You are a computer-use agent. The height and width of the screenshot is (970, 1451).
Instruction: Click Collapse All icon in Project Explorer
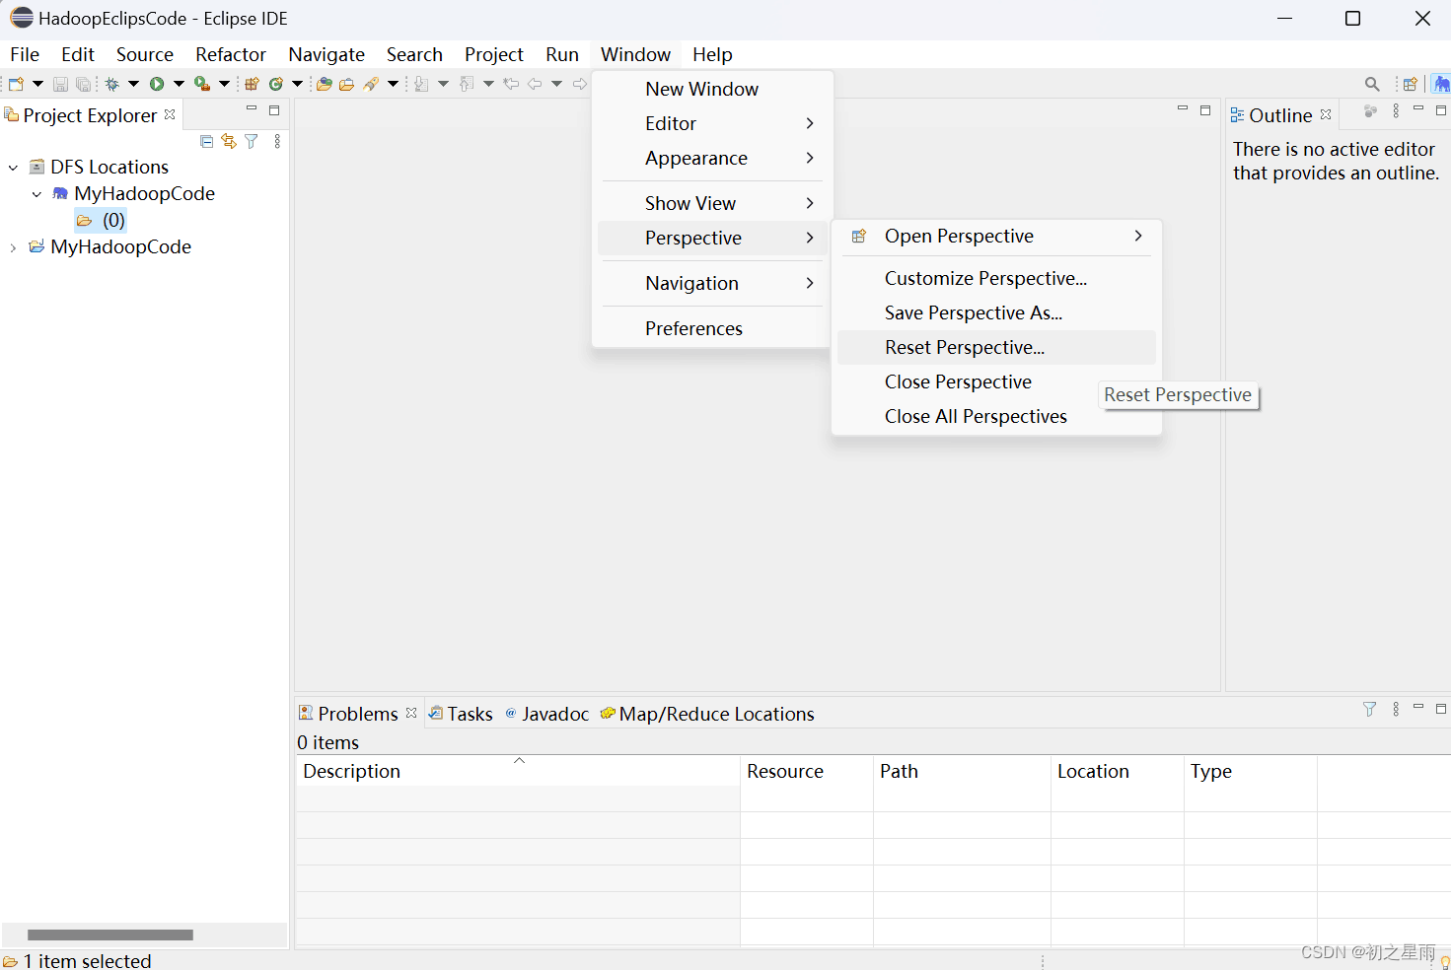[x=206, y=142]
